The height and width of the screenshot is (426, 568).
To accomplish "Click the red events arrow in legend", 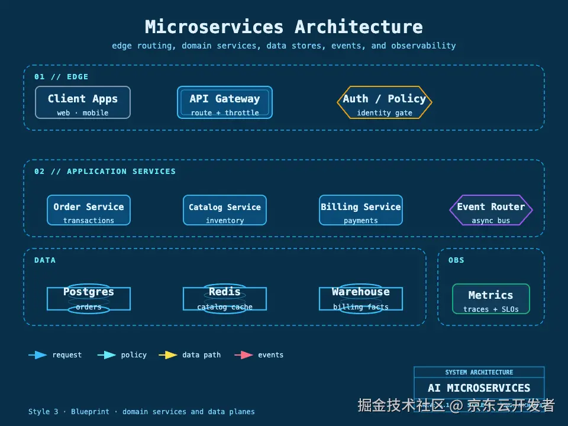I will tap(244, 355).
